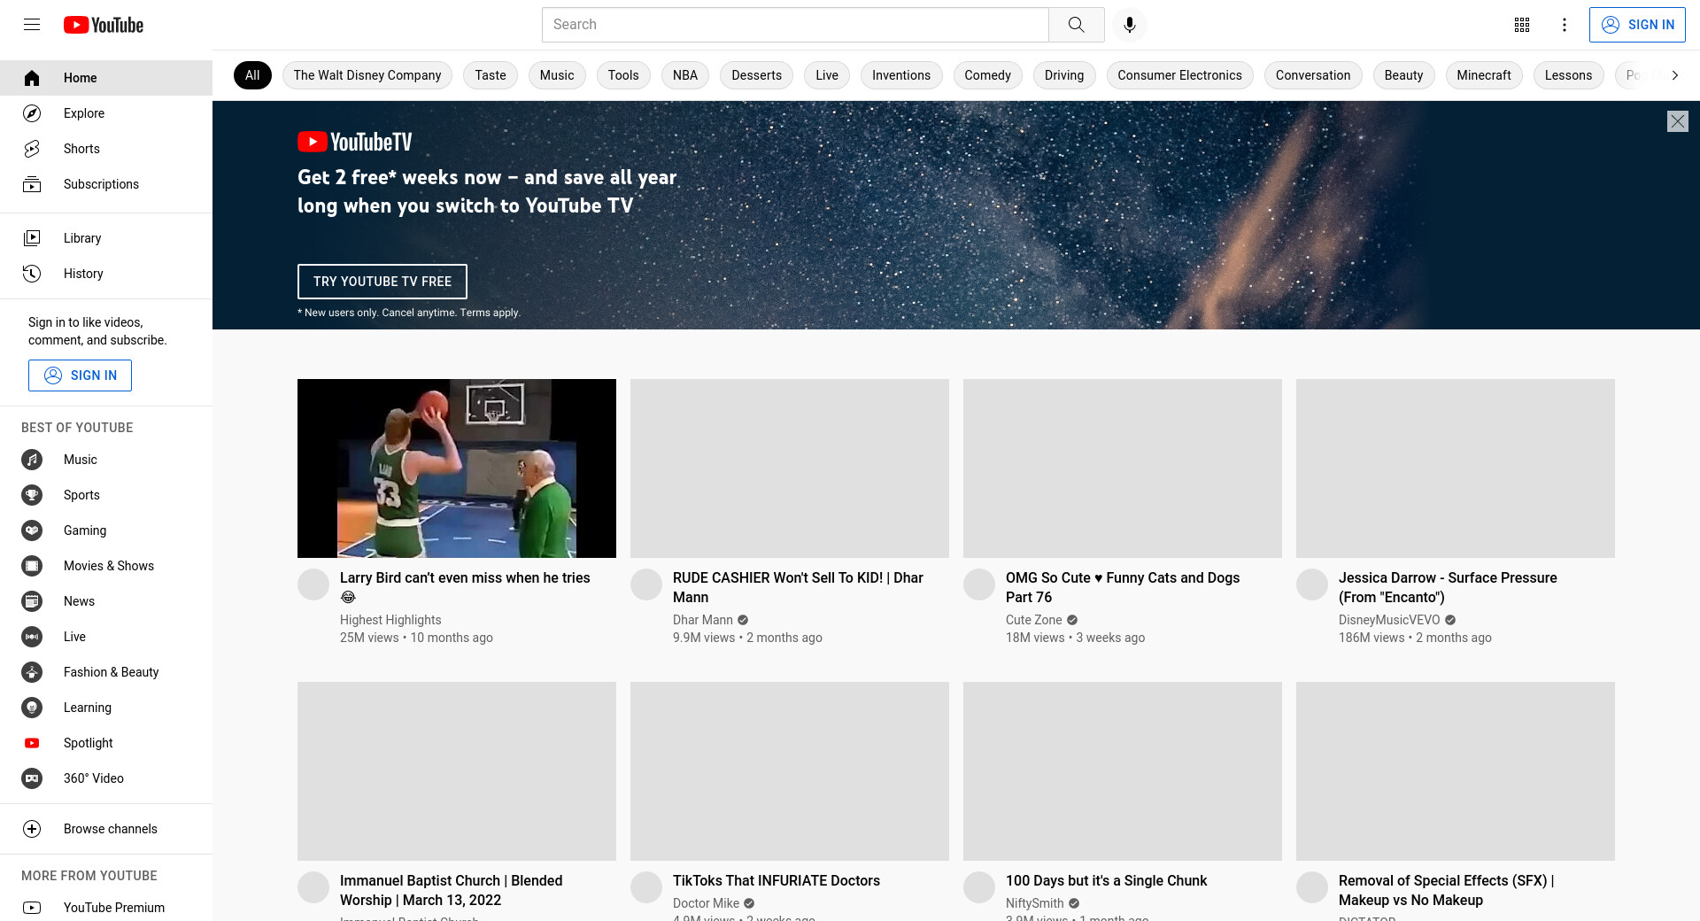1700x921 pixels.
Task: Open the three-dot settings menu
Action: 1565,25
